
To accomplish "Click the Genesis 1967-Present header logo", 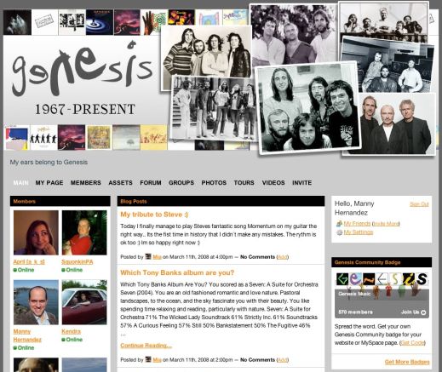I will [x=83, y=79].
